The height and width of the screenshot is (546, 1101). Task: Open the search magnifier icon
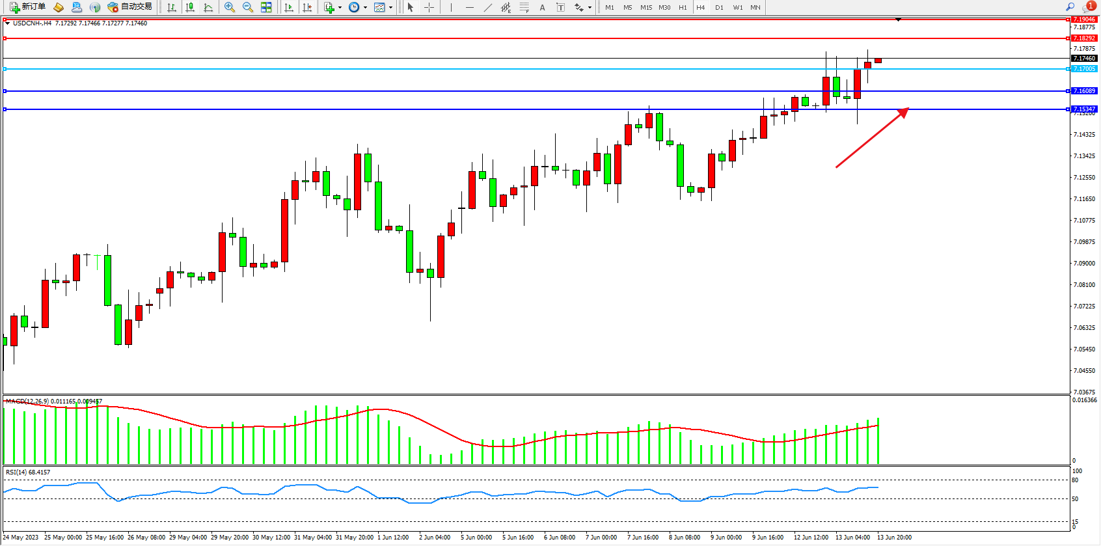1070,7
